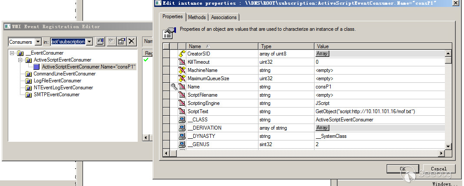Select the ScriptingEngine value JScript
Screen dimensions: 464x186
point(380,103)
